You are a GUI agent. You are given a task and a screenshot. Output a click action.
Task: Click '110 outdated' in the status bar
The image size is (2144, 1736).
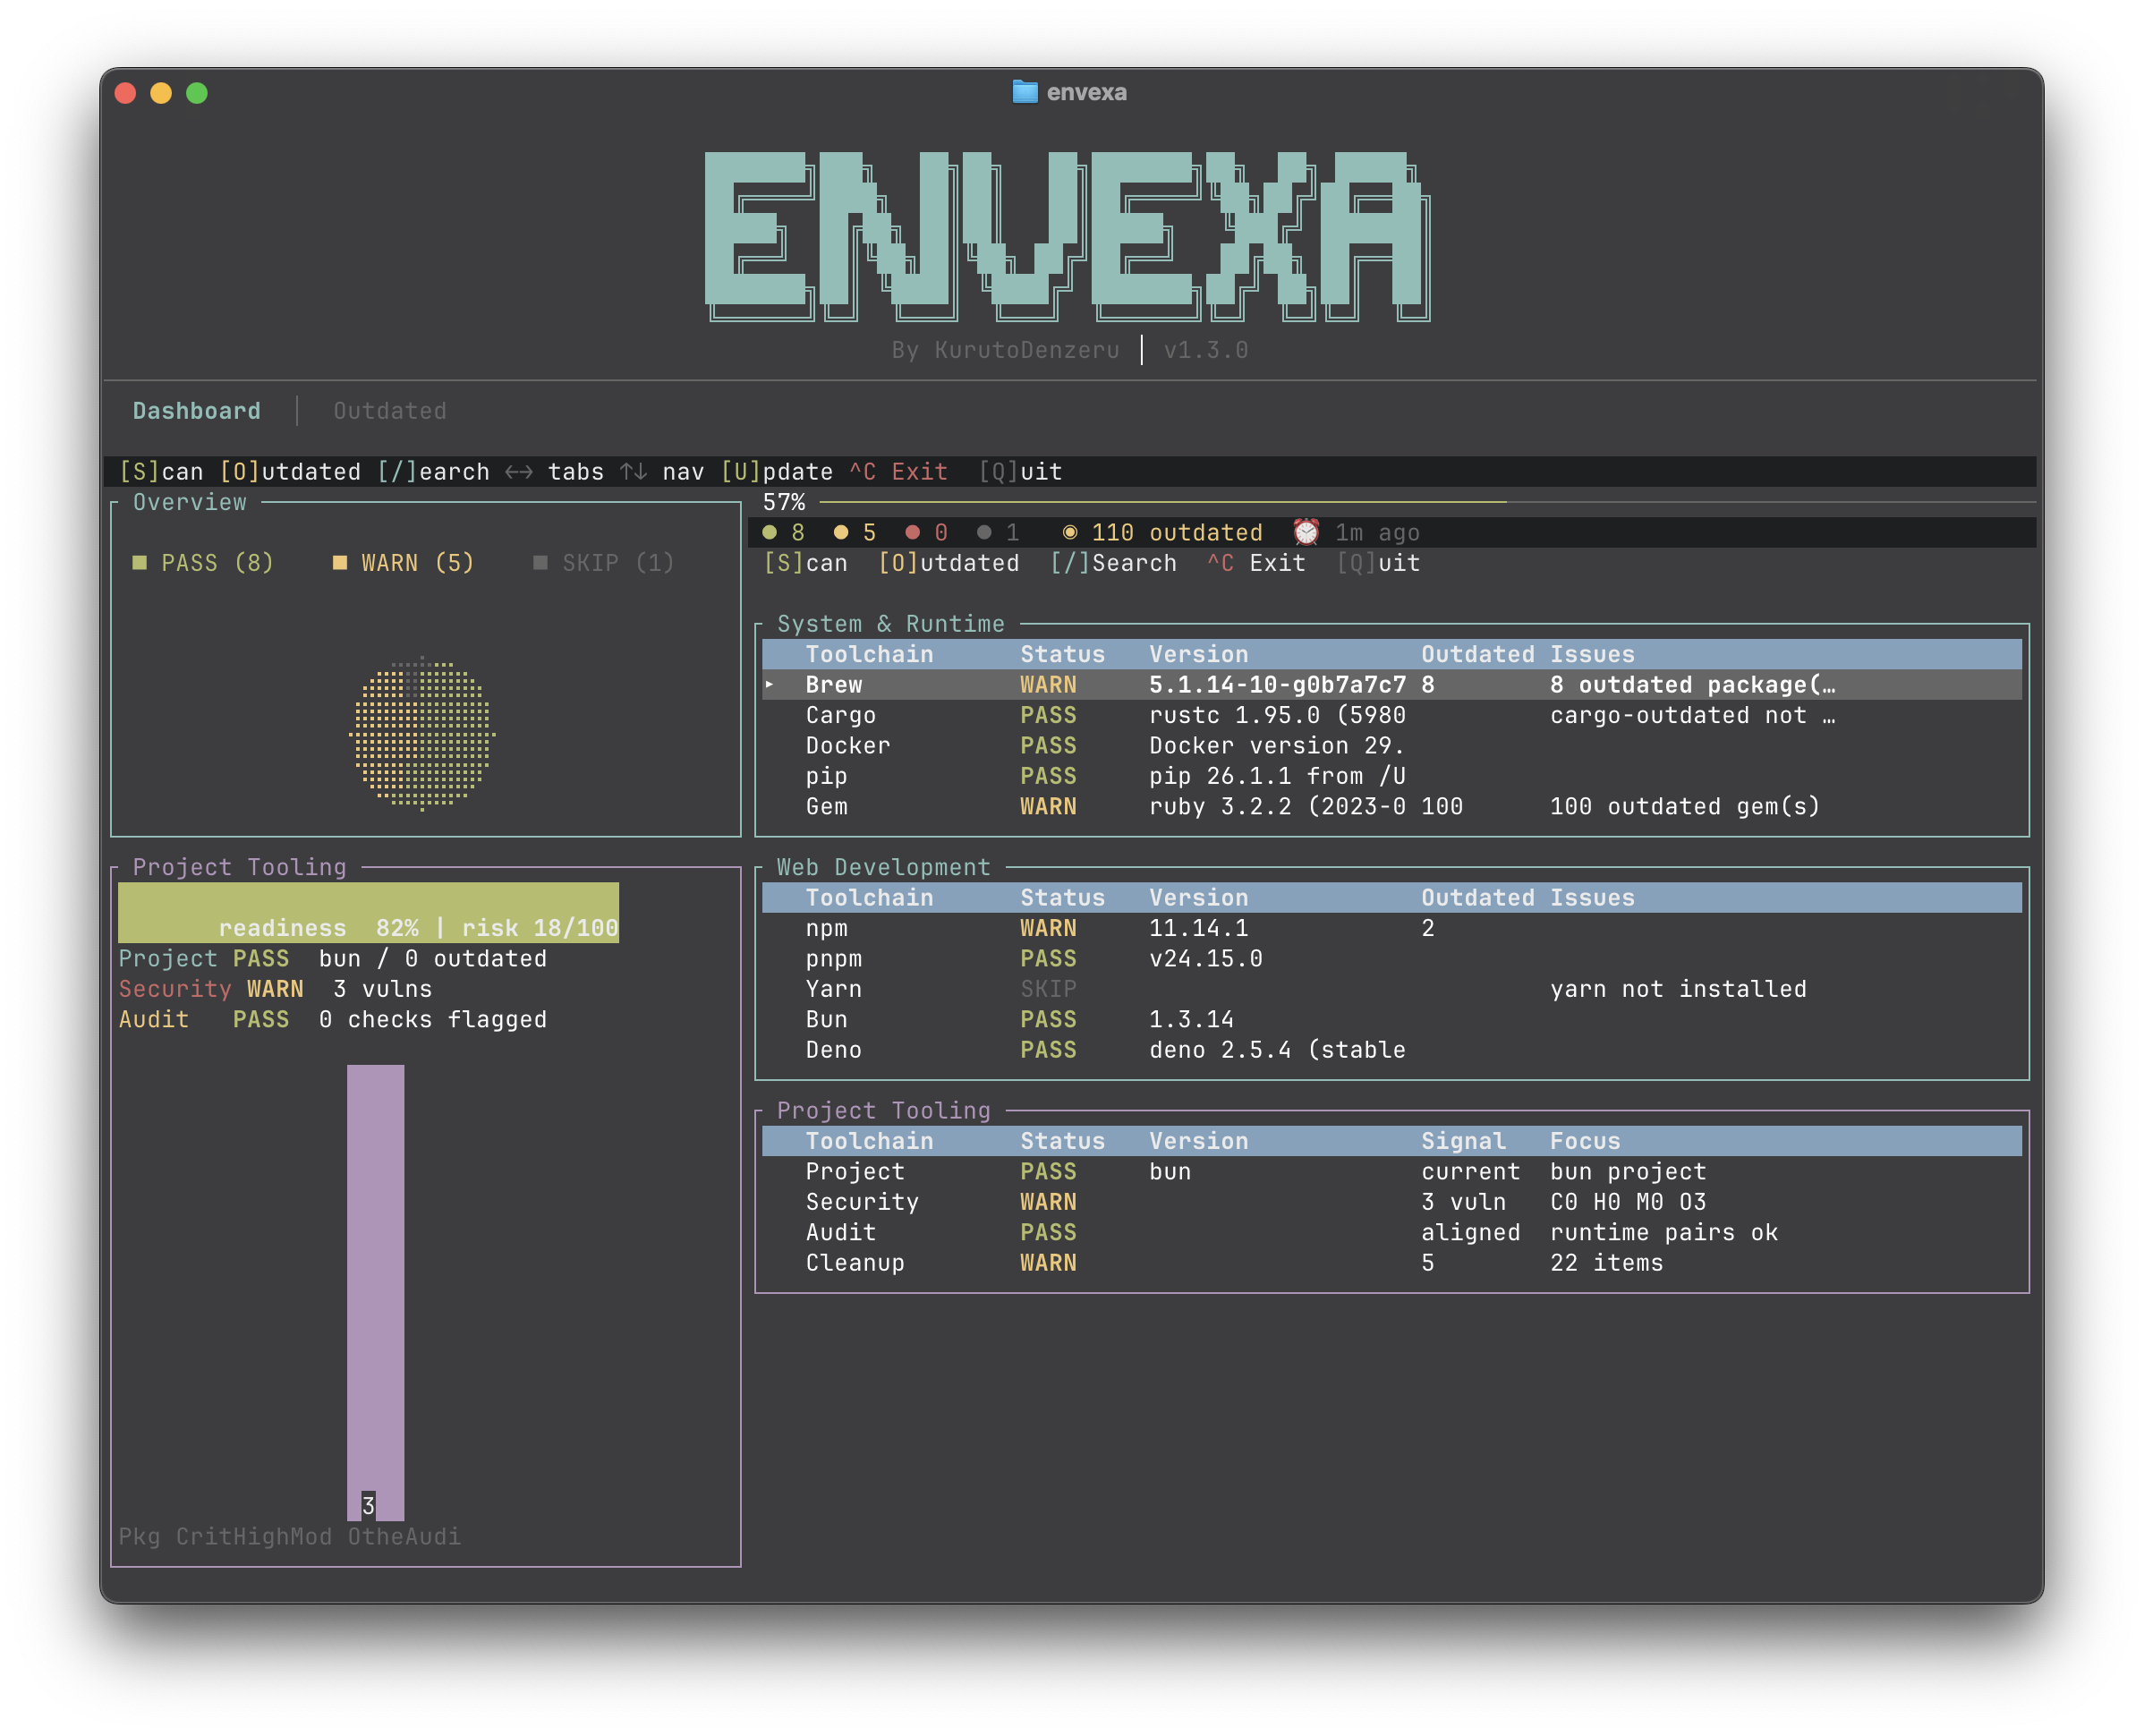pos(1177,532)
